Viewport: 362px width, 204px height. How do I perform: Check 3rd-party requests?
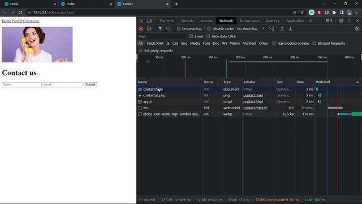[x=140, y=50]
